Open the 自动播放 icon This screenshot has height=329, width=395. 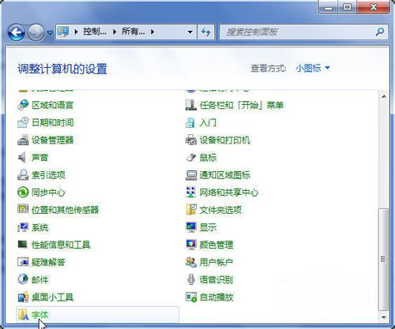[191, 297]
